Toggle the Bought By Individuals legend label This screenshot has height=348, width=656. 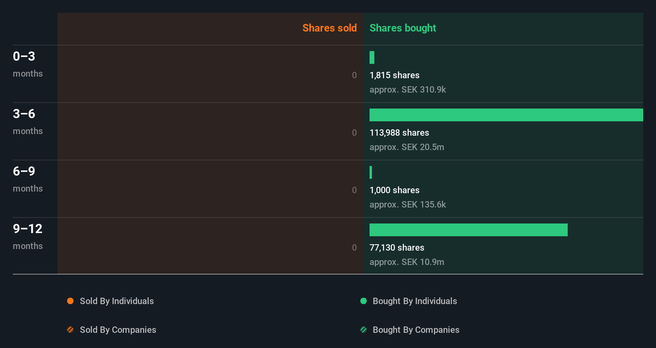pos(415,301)
